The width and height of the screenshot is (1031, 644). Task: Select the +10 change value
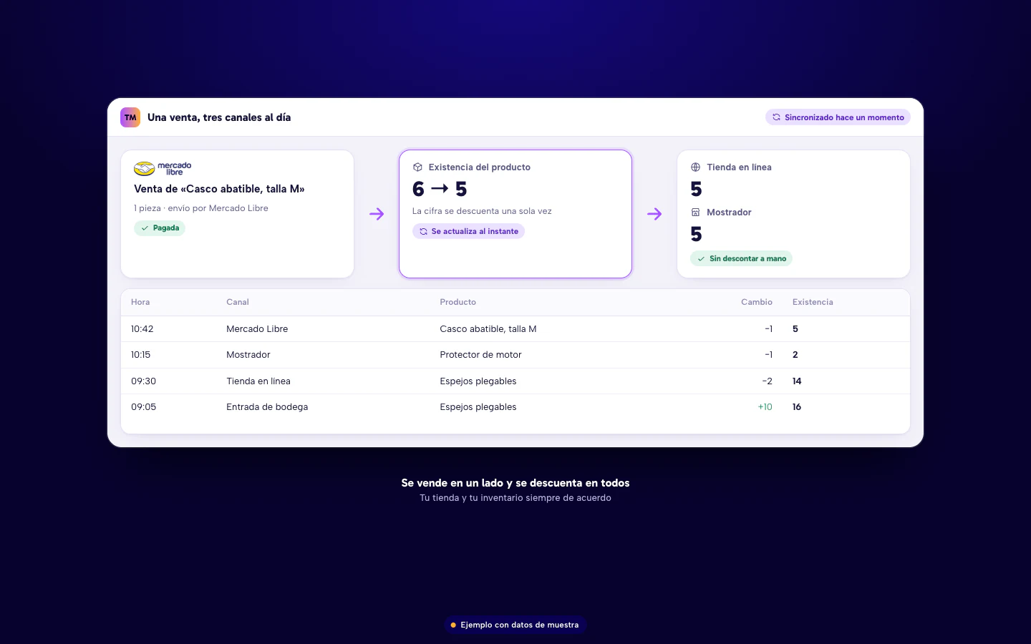click(x=765, y=407)
